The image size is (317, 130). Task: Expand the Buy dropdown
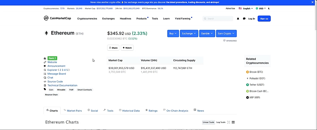coord(173,33)
